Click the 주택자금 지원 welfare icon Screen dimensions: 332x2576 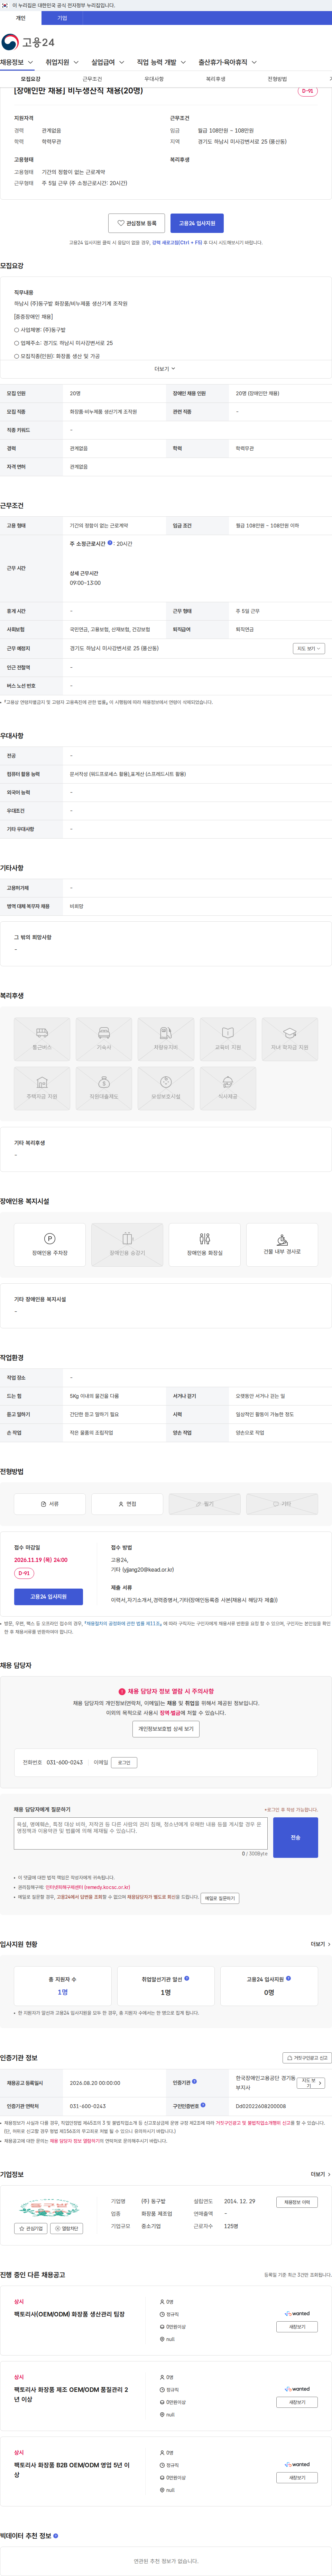[42, 1088]
